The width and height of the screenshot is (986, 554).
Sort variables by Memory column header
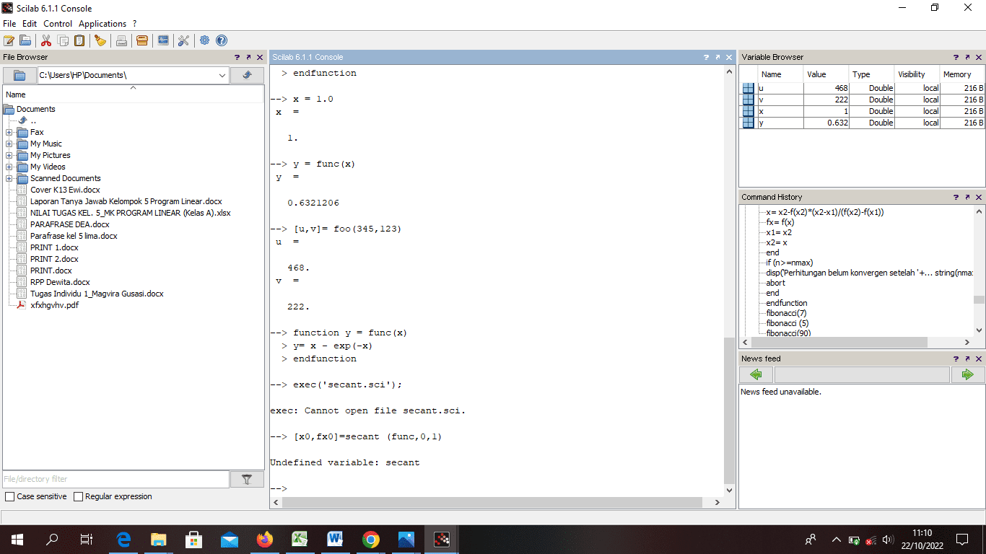click(961, 74)
